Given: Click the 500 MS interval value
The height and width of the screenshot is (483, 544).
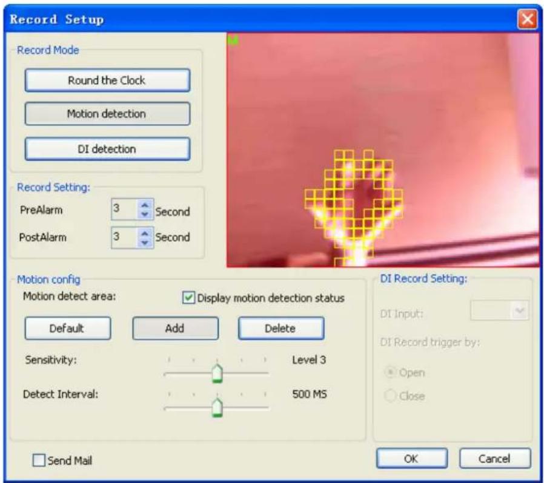Looking at the screenshot, I should coord(310,394).
